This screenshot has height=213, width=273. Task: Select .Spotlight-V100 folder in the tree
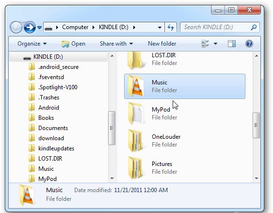coord(58,87)
